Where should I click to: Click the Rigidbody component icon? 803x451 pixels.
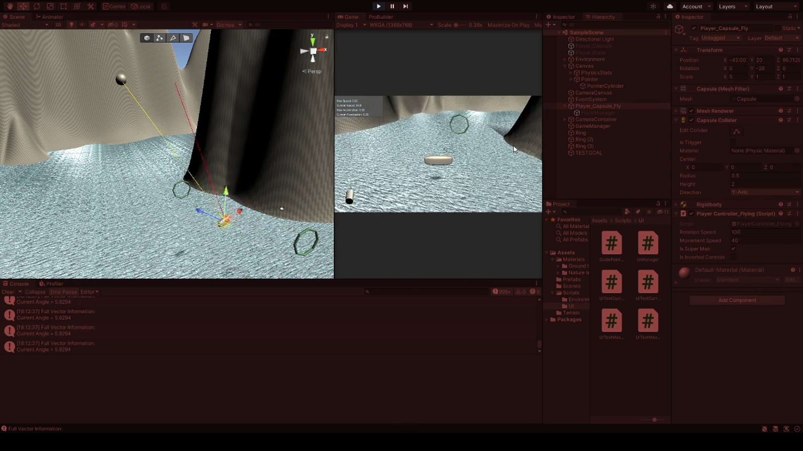683,204
